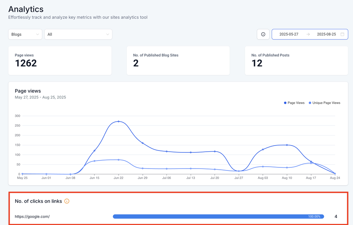Open the Blogs dropdown
353x225 pixels.
coord(25,34)
